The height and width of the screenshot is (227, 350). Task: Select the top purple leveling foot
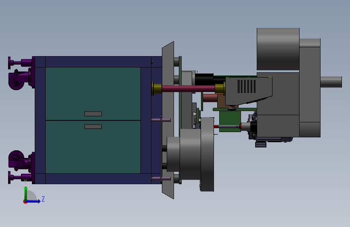pos(20,62)
